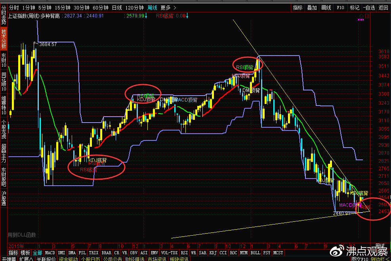Select the CCI indicator
The width and height of the screenshot is (391, 261).
tap(223, 253)
